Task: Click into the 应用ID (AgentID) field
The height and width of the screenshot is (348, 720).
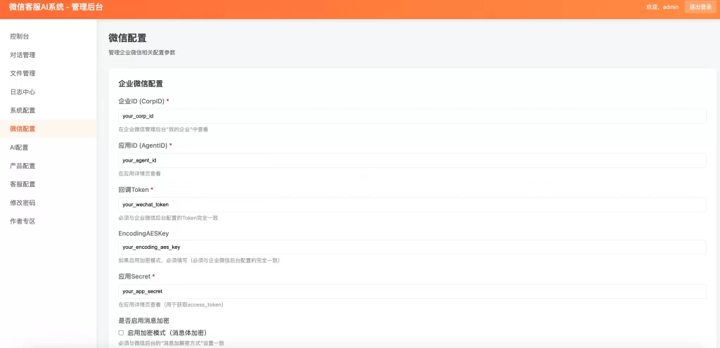Action: pos(412,160)
